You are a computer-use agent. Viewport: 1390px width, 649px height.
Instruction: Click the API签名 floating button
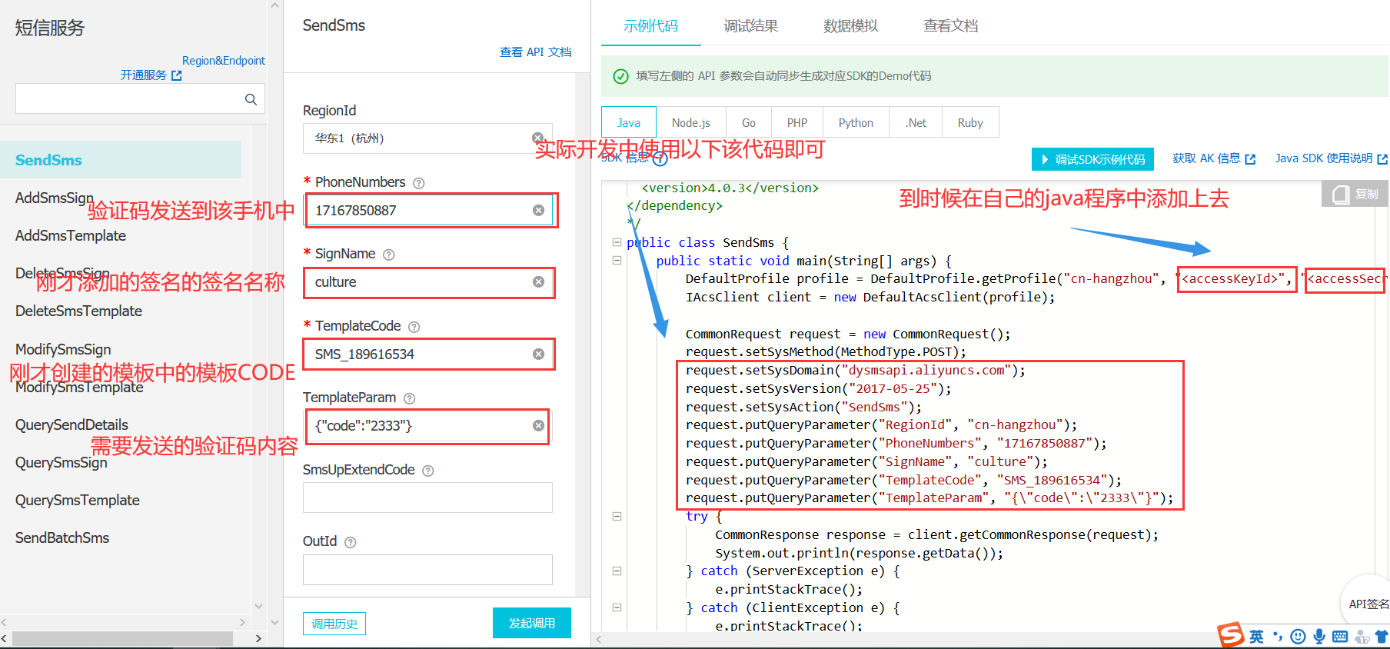tap(1368, 604)
